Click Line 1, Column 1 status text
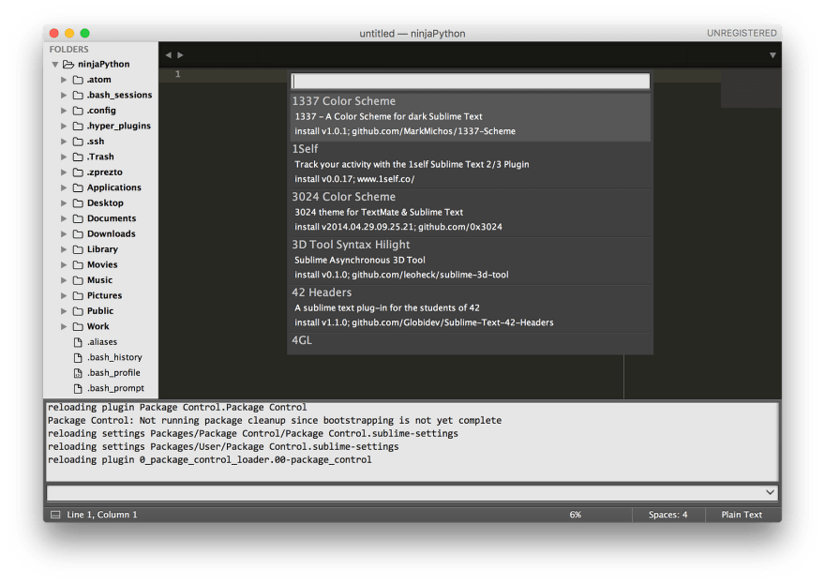Image resolution: width=825 pixels, height=584 pixels. pos(102,515)
